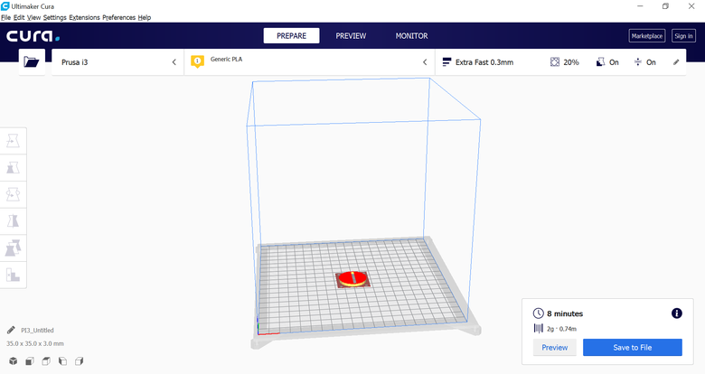Image resolution: width=705 pixels, height=374 pixels.
Task: Switch to 3D perspective view cube icon
Action: [13, 361]
